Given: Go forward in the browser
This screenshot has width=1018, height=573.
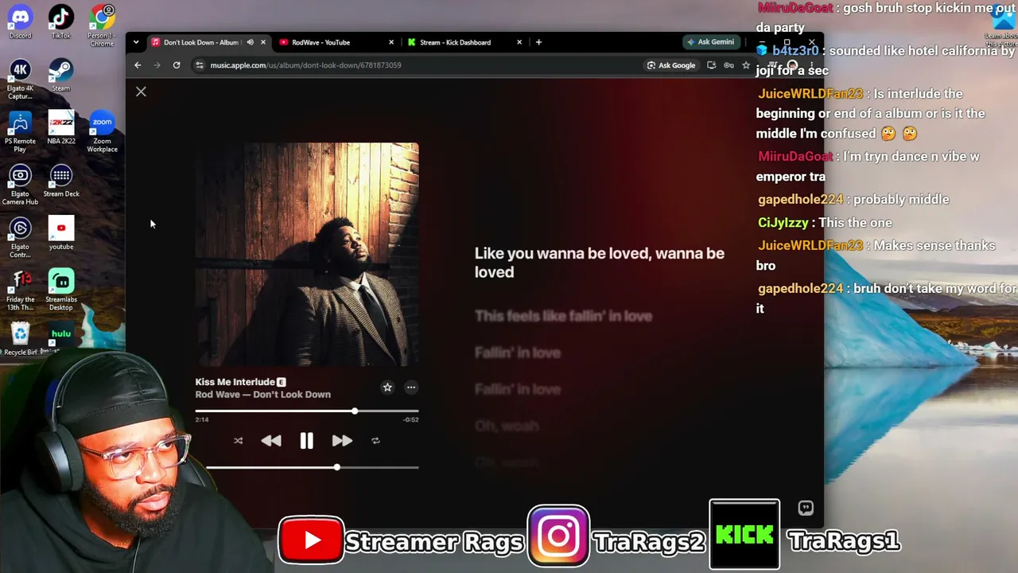Looking at the screenshot, I should 157,65.
